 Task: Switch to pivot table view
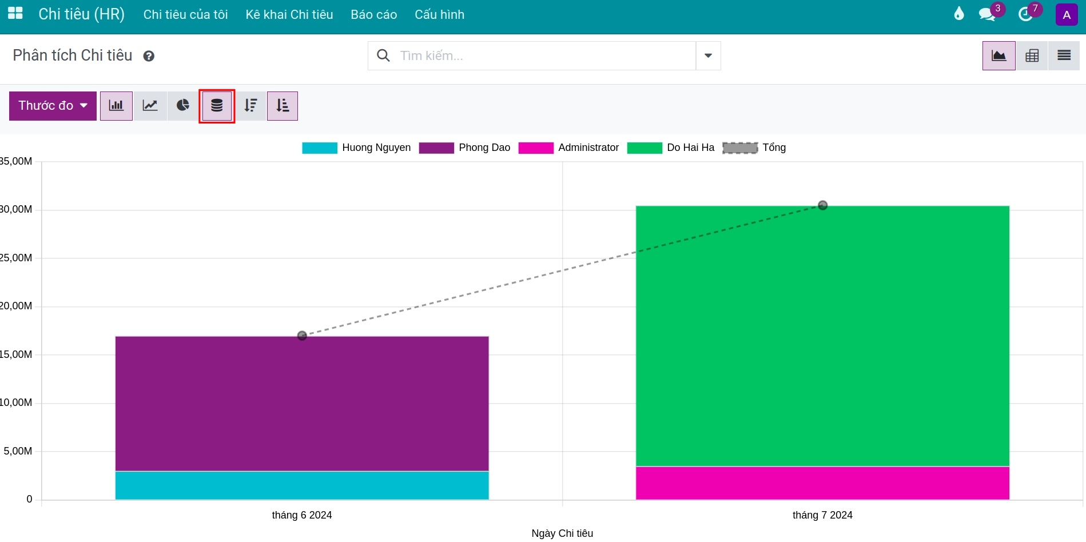[x=1032, y=55]
